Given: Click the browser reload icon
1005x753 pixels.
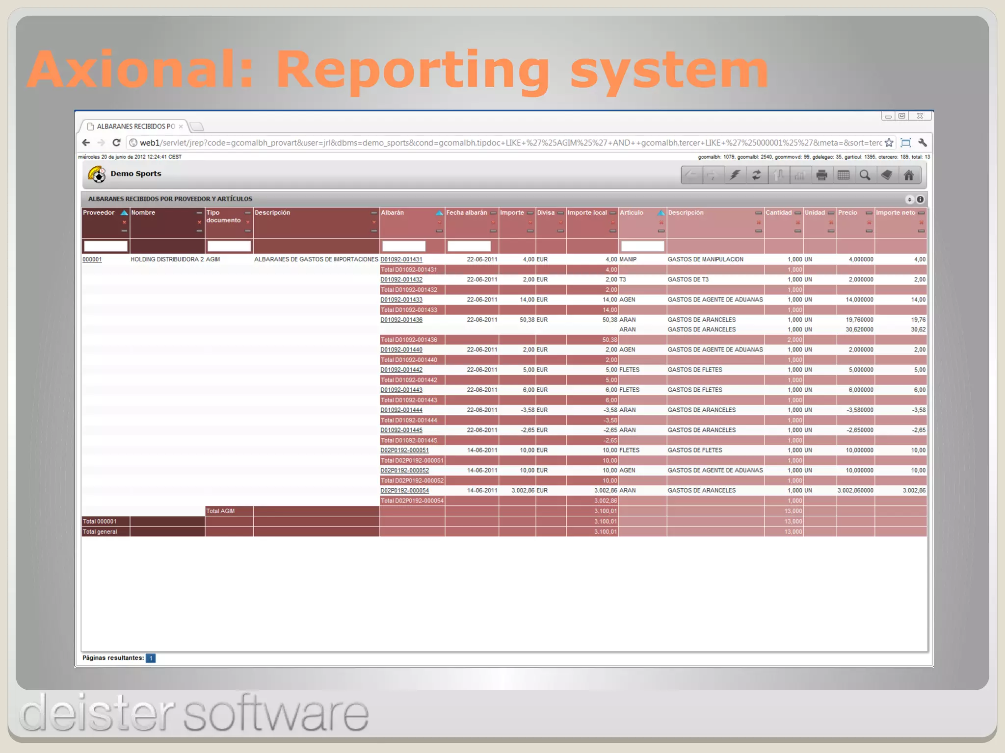Looking at the screenshot, I should [x=116, y=143].
